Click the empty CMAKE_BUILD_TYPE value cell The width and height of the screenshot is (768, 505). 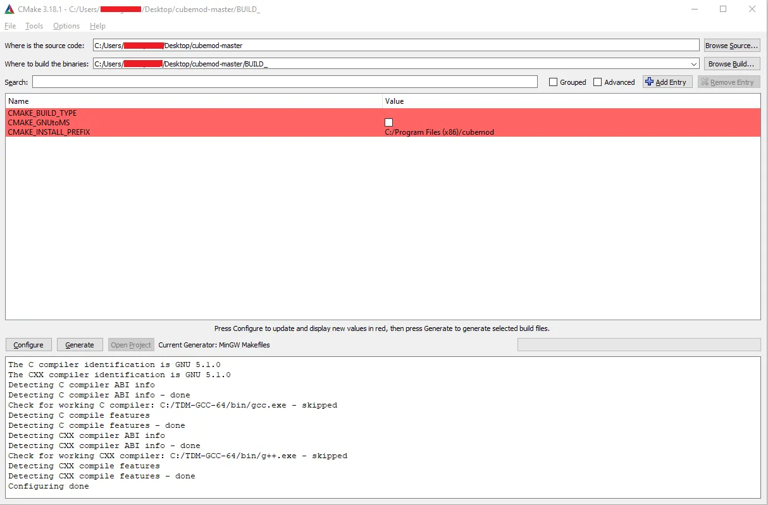coord(571,113)
